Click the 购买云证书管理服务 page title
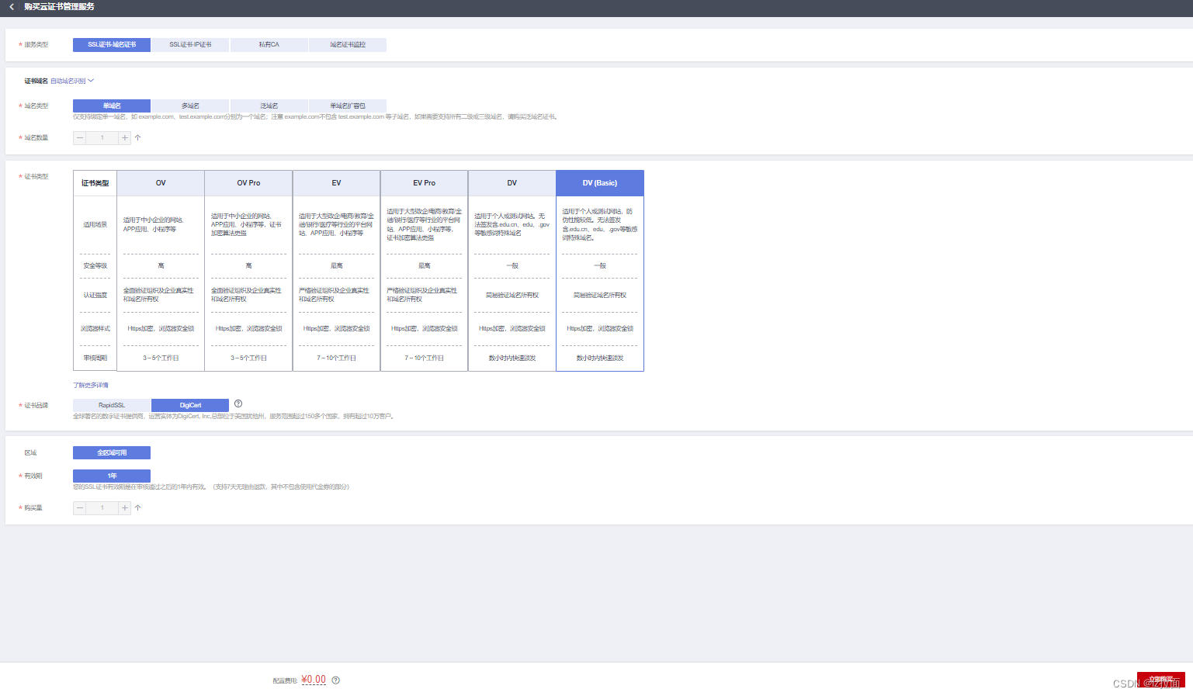The width and height of the screenshot is (1193, 696). tap(59, 6)
